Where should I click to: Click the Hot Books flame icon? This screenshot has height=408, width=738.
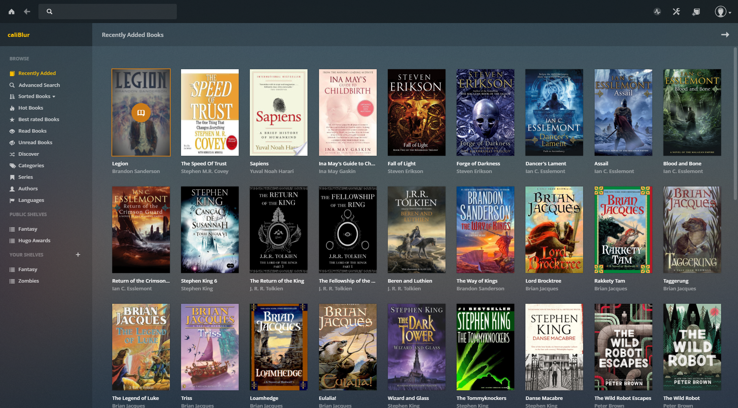point(12,108)
